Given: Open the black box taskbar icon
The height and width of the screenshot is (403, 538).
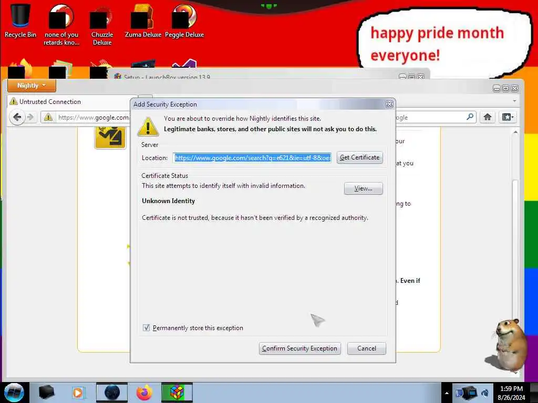Looking at the screenshot, I should tap(46, 393).
